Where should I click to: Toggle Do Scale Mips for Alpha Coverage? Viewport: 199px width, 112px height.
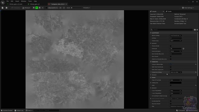(171, 96)
